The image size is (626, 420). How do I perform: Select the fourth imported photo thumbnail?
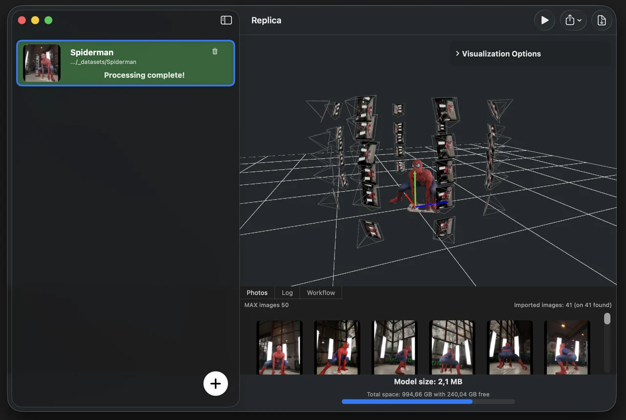[x=452, y=348]
